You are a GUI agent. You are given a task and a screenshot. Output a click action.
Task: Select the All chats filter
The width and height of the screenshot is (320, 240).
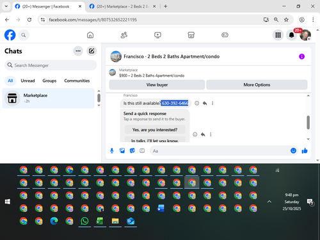tap(10, 81)
